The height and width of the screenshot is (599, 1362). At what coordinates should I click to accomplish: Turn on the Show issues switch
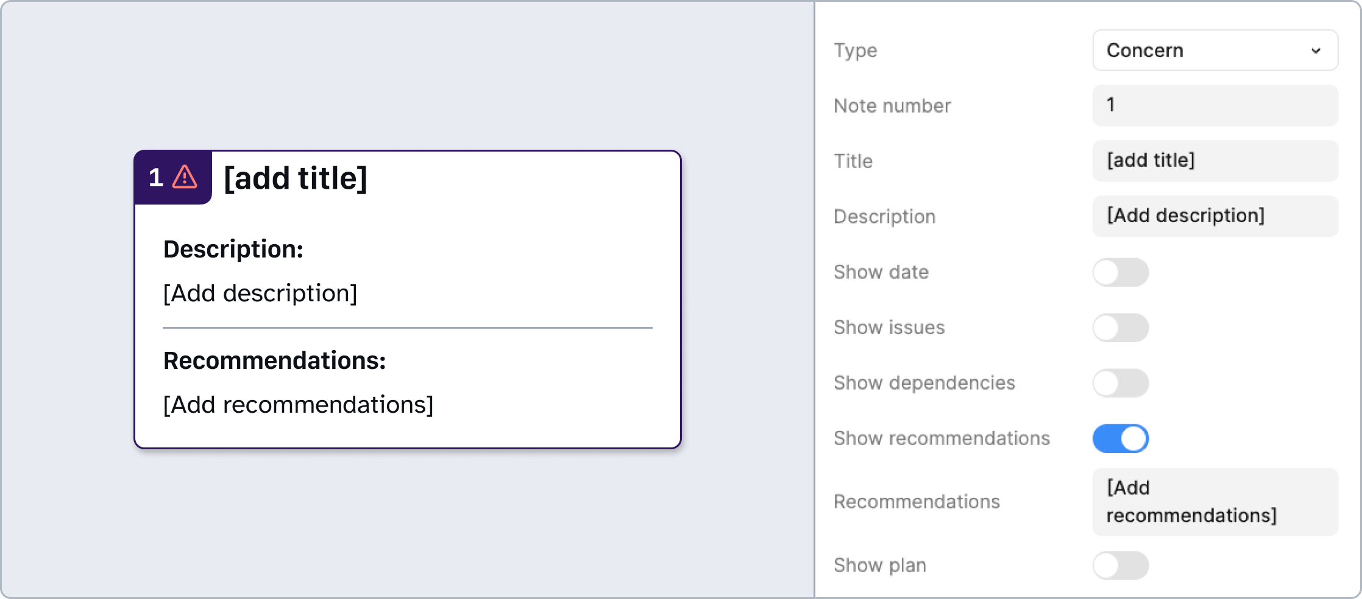(x=1120, y=328)
